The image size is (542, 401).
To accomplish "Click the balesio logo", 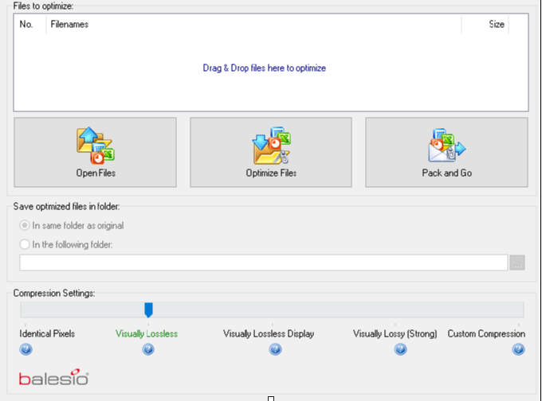I will point(54,377).
